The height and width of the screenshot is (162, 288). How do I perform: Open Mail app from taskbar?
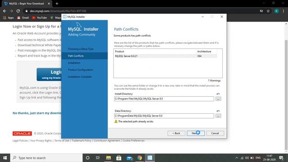click(129, 158)
